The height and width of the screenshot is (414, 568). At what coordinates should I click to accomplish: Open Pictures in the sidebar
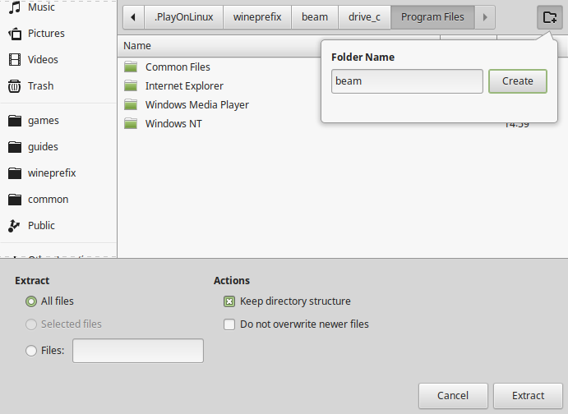(36, 34)
